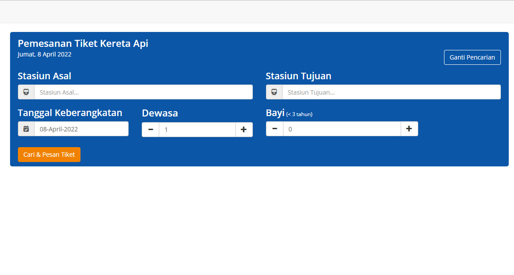Focus the Stasiun Tujuan input field

pos(391,92)
